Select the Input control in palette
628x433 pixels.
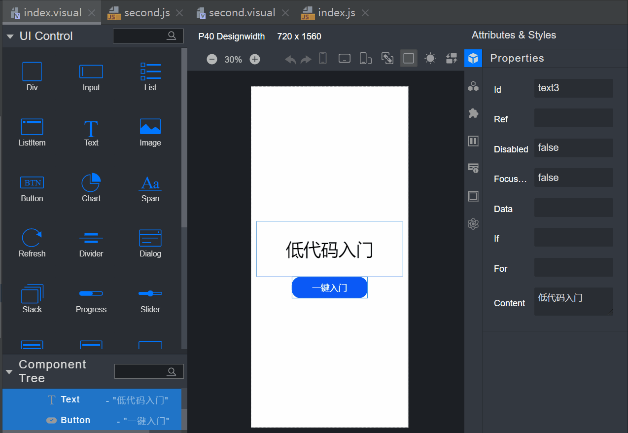pyautogui.click(x=91, y=77)
